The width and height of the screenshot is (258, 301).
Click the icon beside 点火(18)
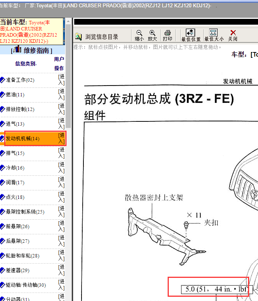[2, 197]
